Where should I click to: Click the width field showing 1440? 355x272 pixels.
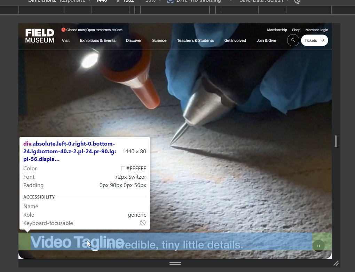(x=101, y=1)
